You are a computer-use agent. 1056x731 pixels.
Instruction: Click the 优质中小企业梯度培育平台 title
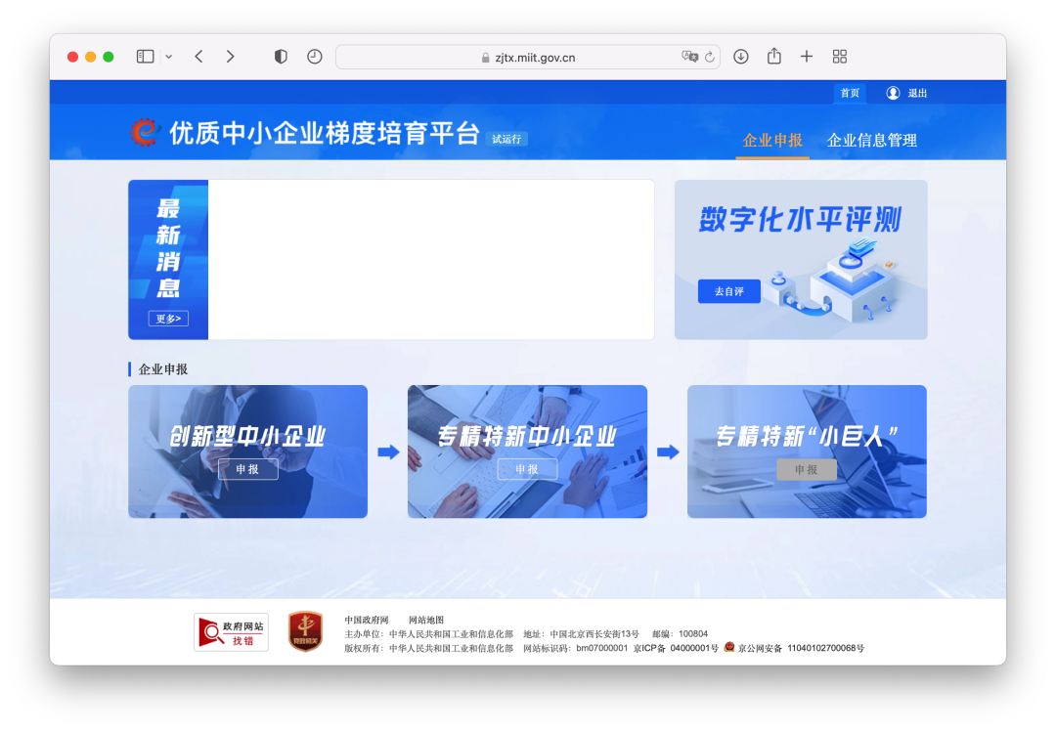click(x=324, y=133)
